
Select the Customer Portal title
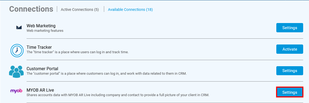coord(42,69)
